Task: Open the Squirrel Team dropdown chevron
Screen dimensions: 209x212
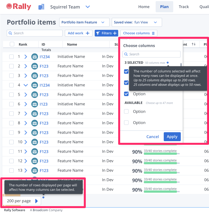Action: click(x=88, y=7)
